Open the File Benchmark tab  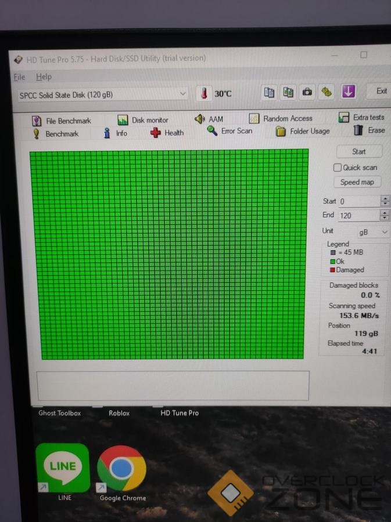click(62, 121)
